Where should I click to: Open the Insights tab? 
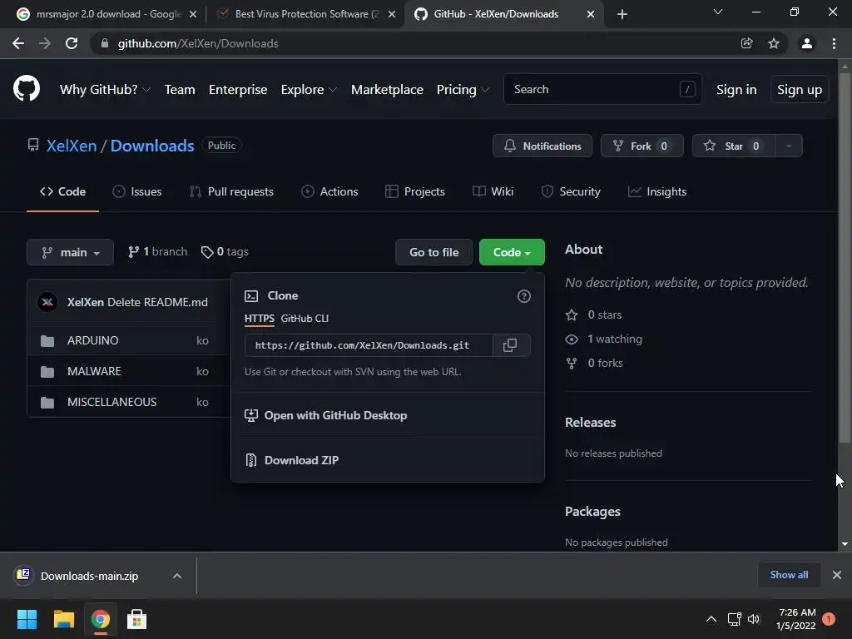(x=657, y=192)
